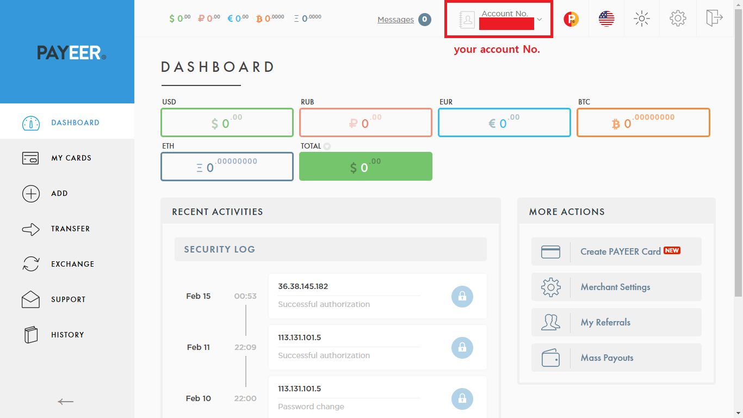The height and width of the screenshot is (418, 743).
Task: Open the Support menu item
Action: [x=67, y=299]
